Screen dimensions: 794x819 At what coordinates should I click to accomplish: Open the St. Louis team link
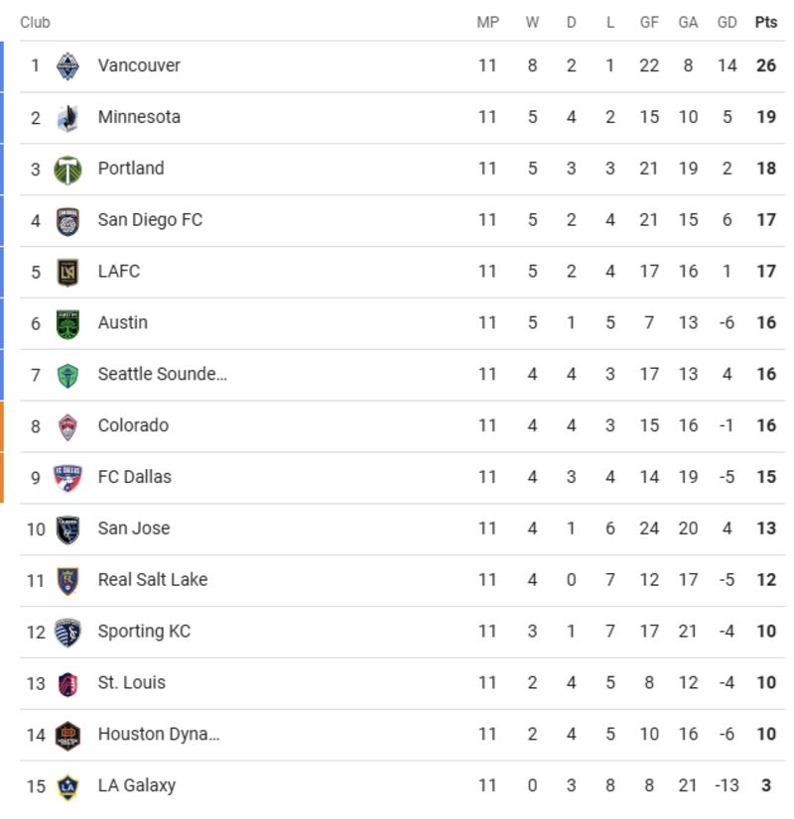pyautogui.click(x=131, y=683)
